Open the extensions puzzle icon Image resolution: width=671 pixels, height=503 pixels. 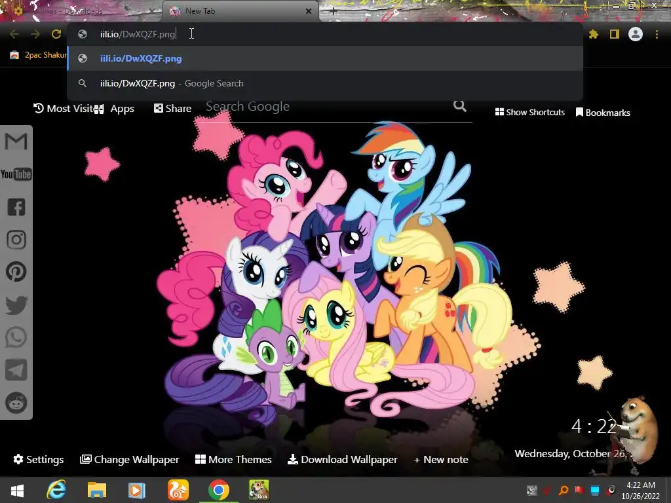[x=594, y=34]
